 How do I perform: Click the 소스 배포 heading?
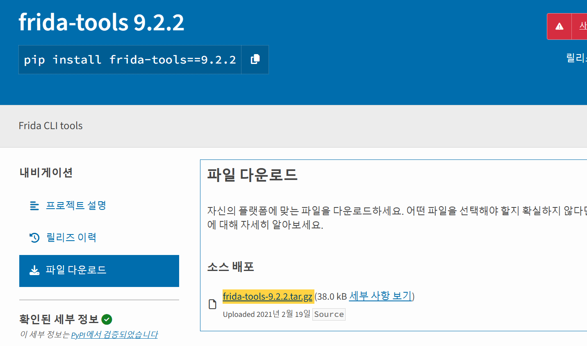[x=230, y=266]
